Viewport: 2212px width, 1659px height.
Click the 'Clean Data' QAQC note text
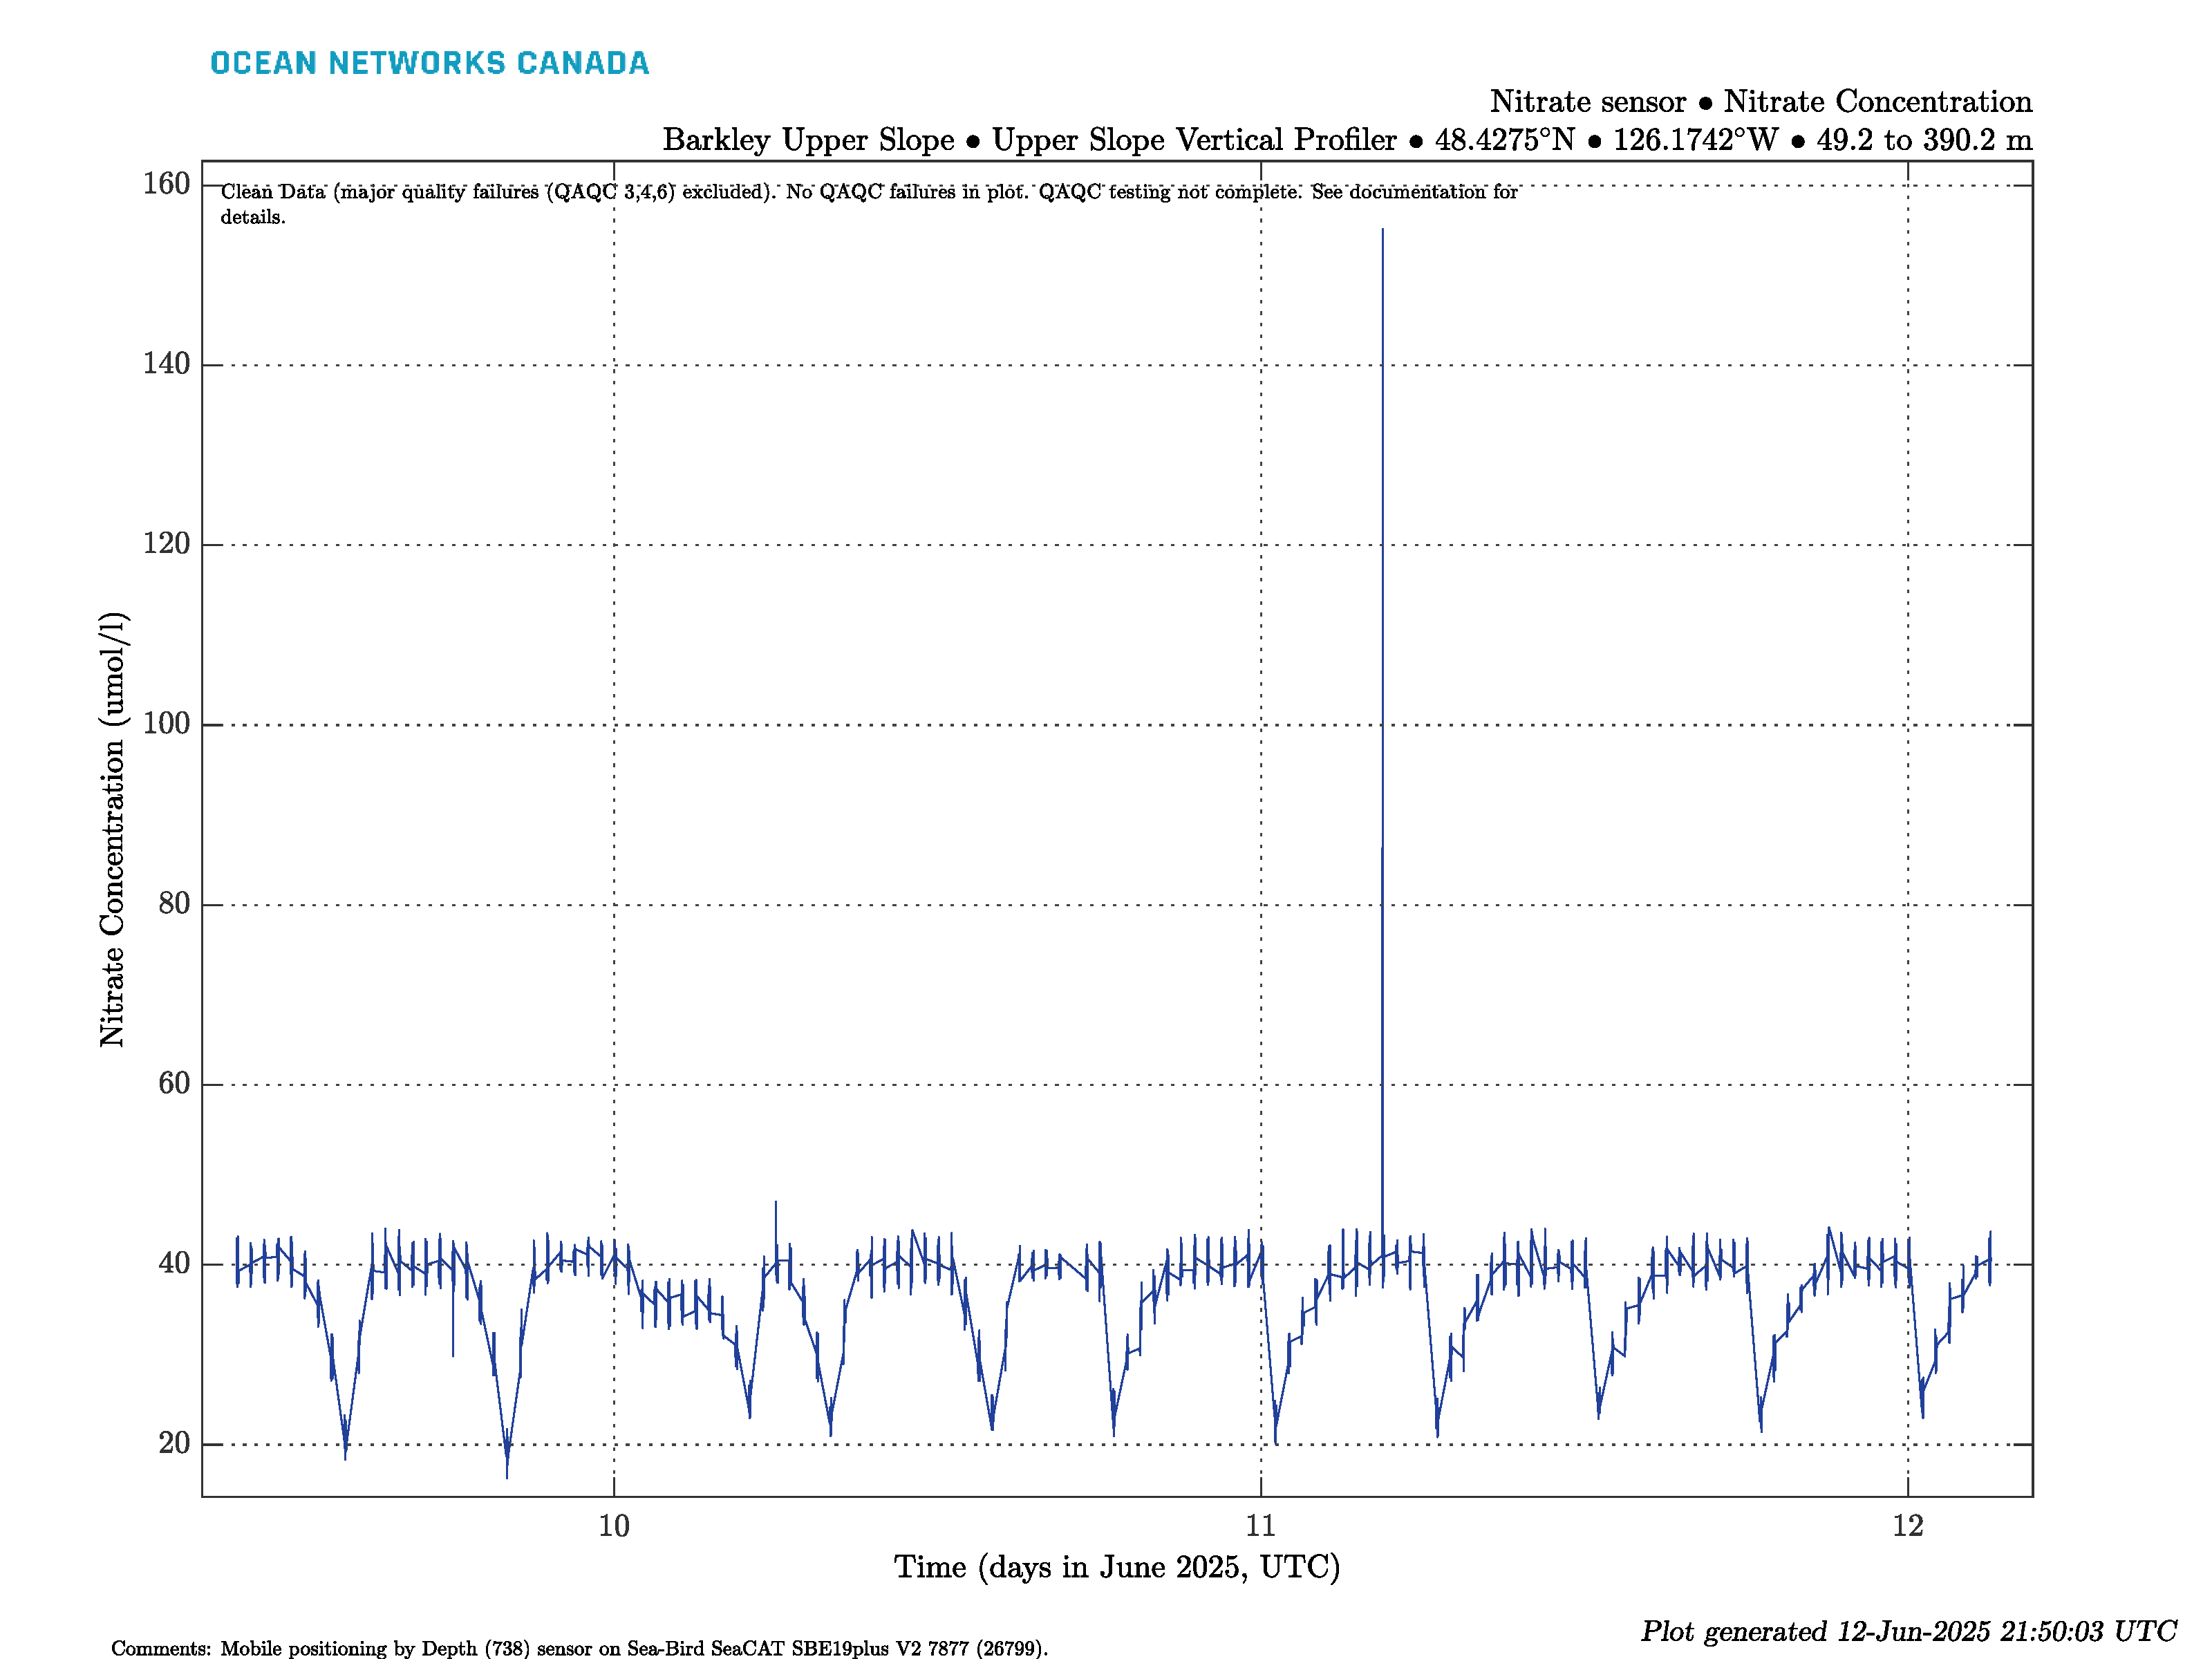pos(869,203)
